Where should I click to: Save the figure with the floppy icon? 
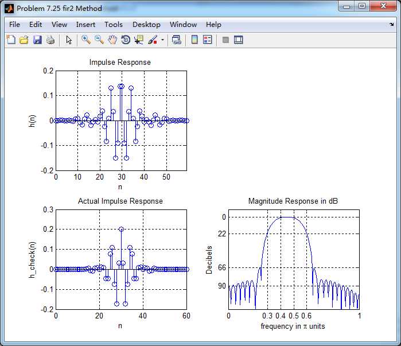point(37,40)
